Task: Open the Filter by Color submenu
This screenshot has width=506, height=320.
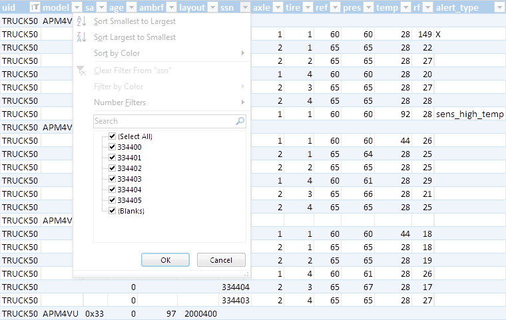Action: coord(162,86)
